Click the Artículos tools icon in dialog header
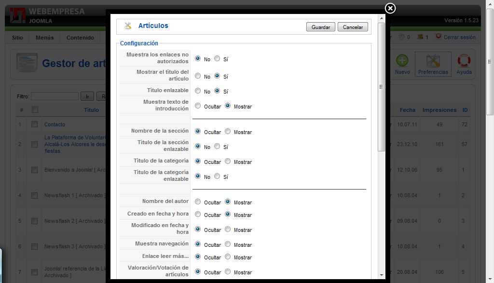This screenshot has width=494, height=283. (x=127, y=26)
